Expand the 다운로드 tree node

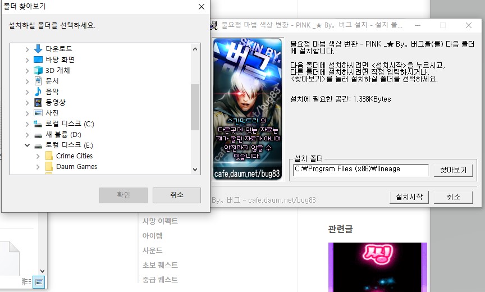coord(27,49)
